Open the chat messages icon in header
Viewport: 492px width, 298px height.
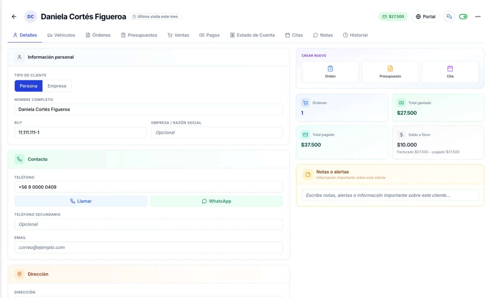[x=449, y=16]
